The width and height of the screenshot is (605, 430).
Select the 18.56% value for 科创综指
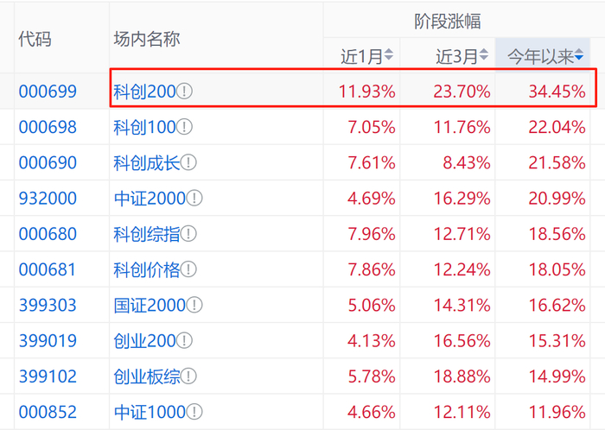[x=557, y=233]
